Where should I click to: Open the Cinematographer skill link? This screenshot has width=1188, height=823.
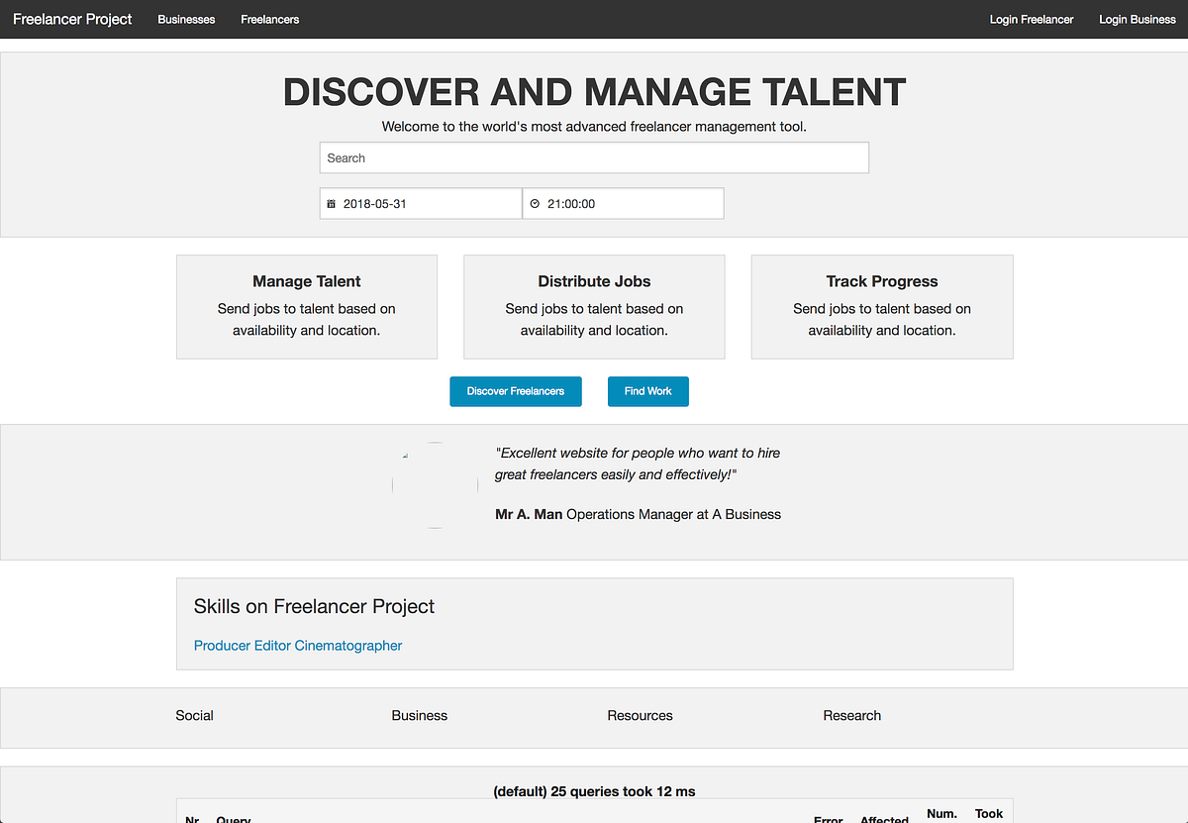point(348,646)
